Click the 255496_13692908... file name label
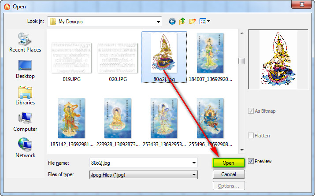The width and height of the screenshot is (315, 196). click(x=210, y=144)
